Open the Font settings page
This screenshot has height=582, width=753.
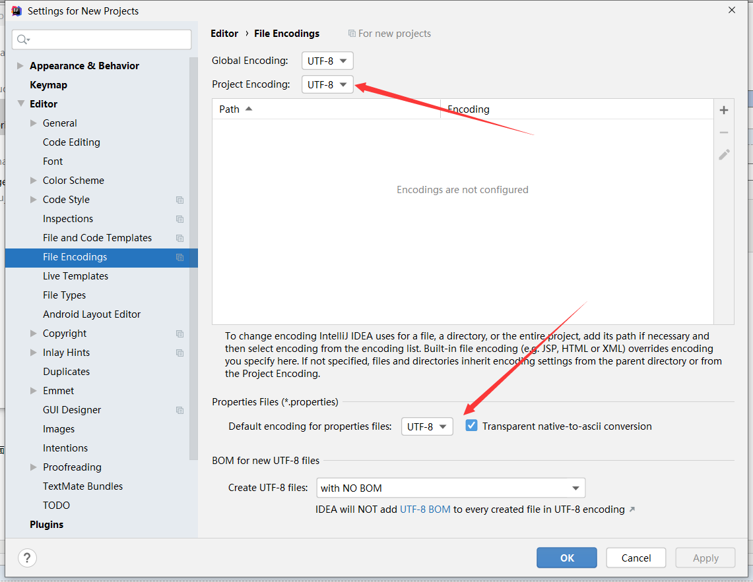53,161
